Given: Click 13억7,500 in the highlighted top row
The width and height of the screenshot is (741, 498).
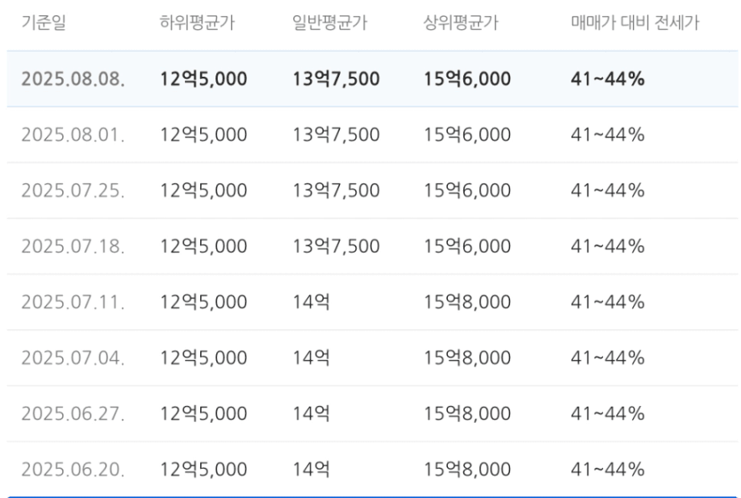Looking at the screenshot, I should [x=336, y=79].
